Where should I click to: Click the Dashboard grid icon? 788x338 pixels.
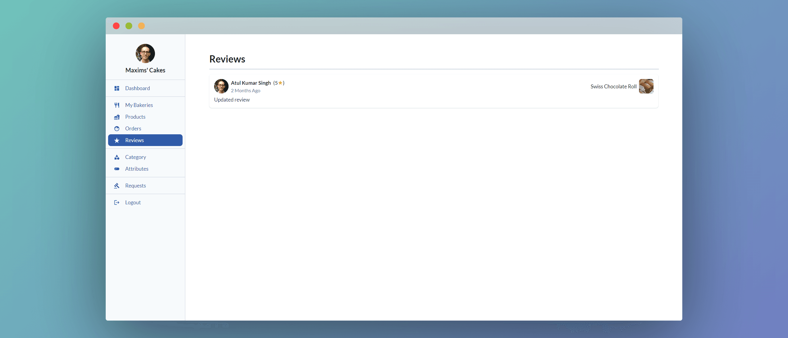(x=117, y=88)
